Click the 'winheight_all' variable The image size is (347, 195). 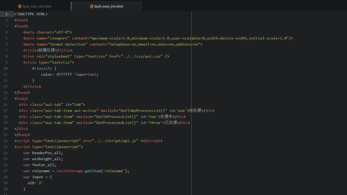(47, 159)
